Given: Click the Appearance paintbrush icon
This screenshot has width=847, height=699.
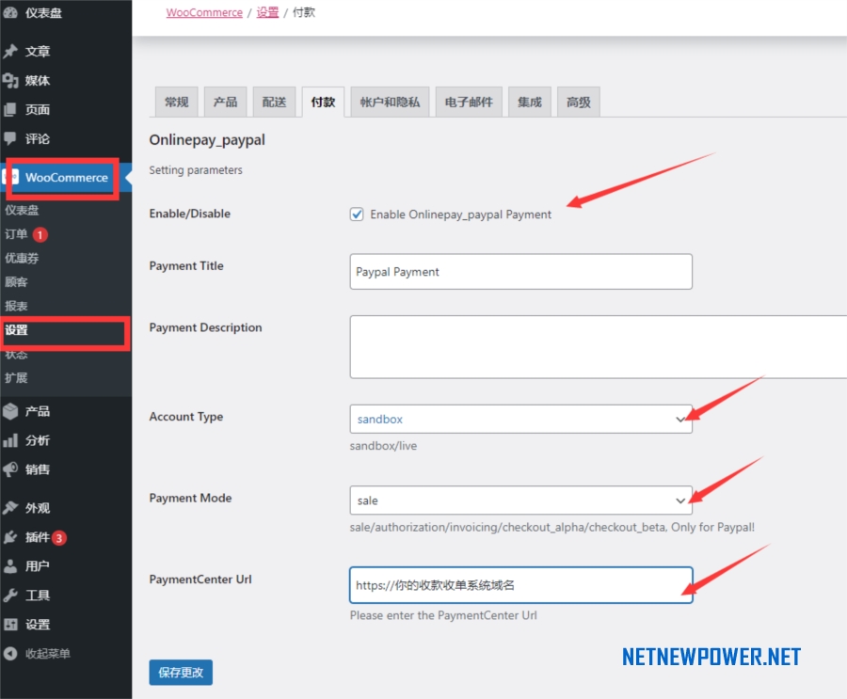Looking at the screenshot, I should click(x=10, y=508).
